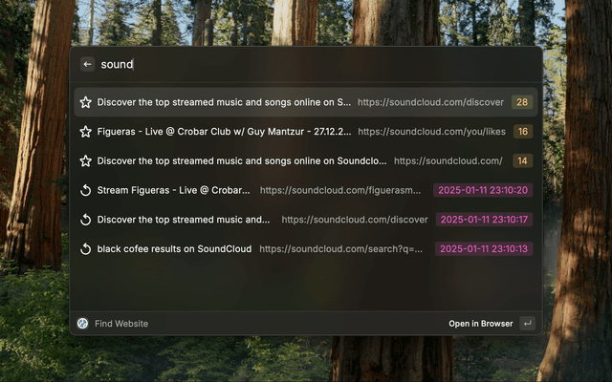Click the Safari compass icon in footer
612x382 pixels.
tap(83, 324)
